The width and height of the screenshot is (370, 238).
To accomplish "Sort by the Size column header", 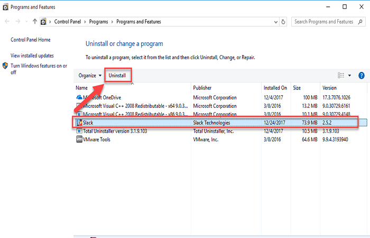I will (x=297, y=88).
